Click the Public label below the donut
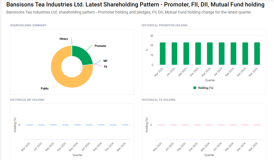Viewport: 274px width, 160px height. (x=45, y=89)
